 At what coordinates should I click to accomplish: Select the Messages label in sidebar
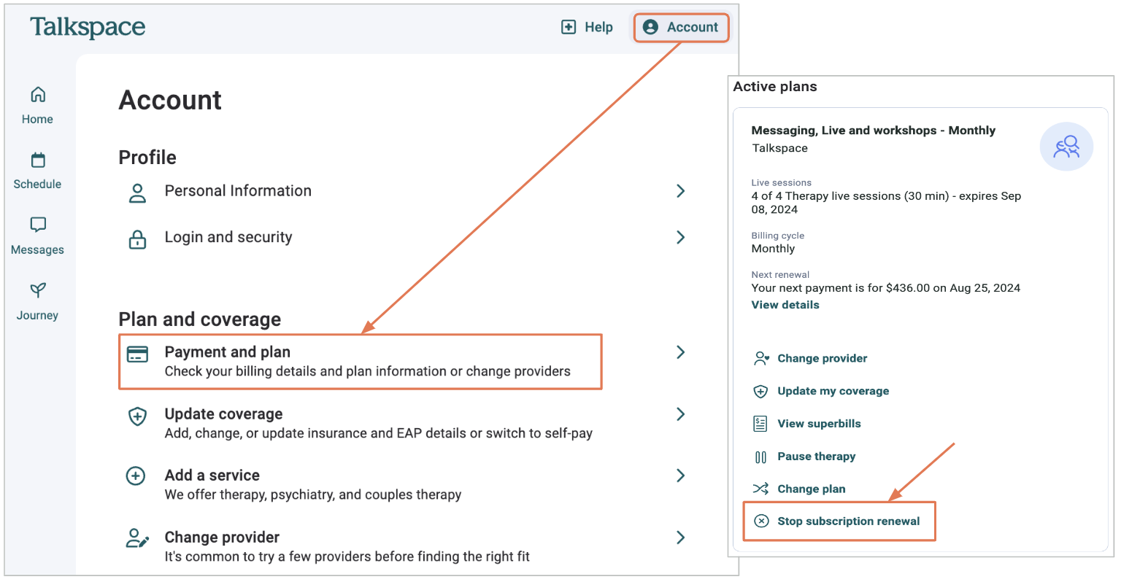[x=37, y=250]
